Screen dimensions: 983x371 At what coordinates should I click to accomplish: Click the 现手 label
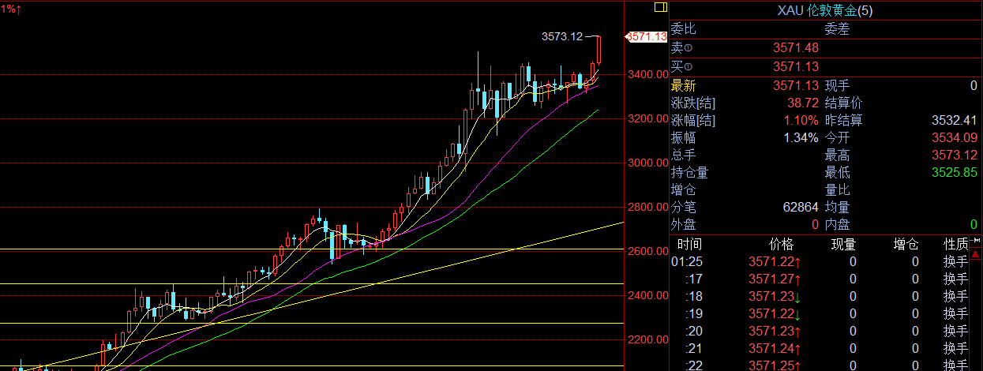pos(838,85)
